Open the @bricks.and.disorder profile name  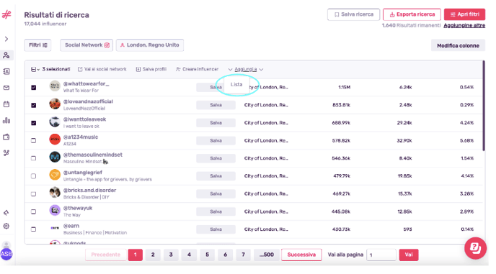(x=89, y=191)
